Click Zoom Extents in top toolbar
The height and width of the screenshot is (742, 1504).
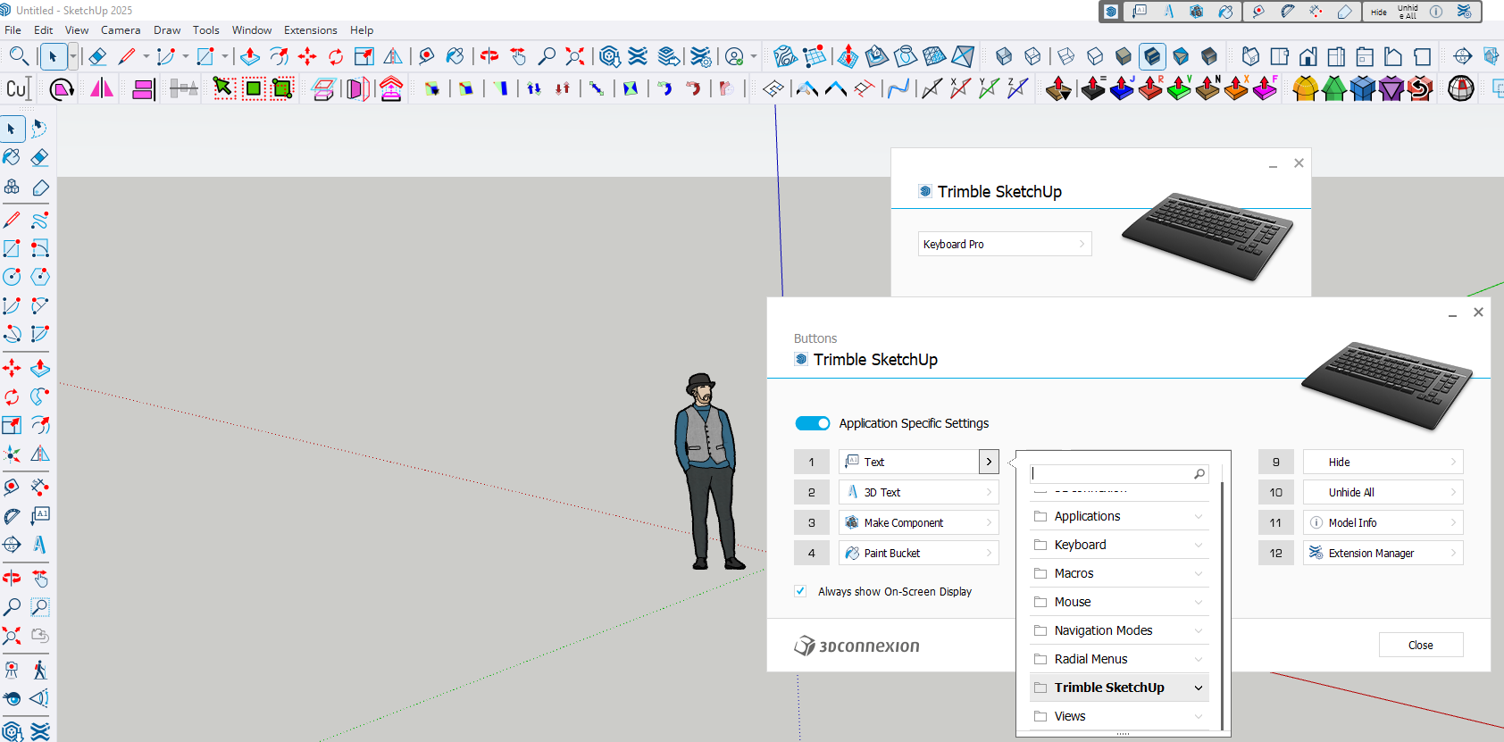tap(575, 56)
